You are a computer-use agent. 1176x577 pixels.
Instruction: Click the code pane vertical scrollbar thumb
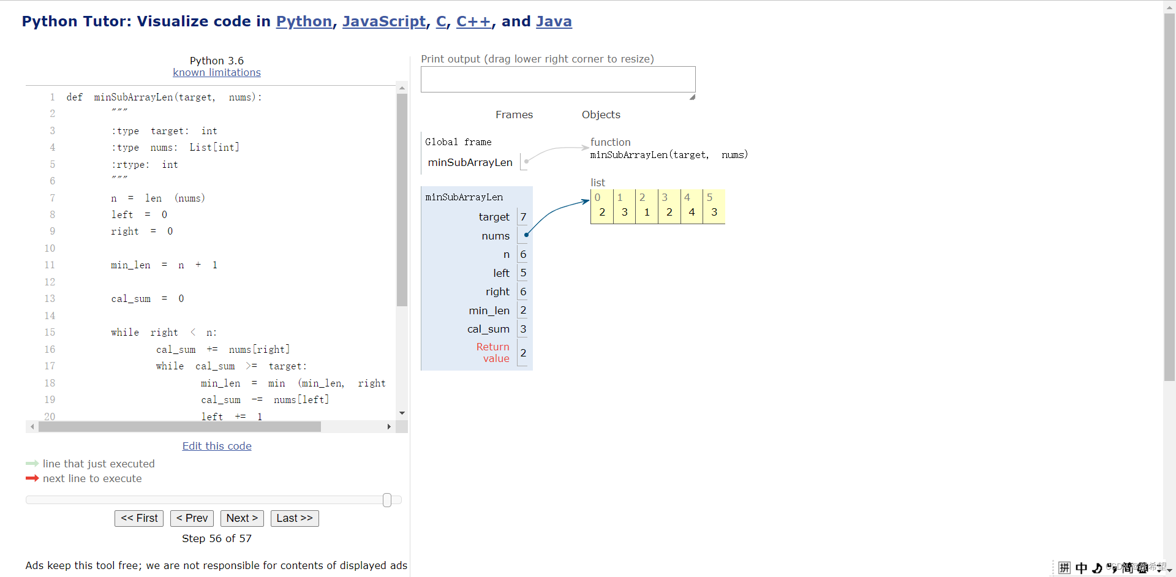pyautogui.click(x=402, y=199)
